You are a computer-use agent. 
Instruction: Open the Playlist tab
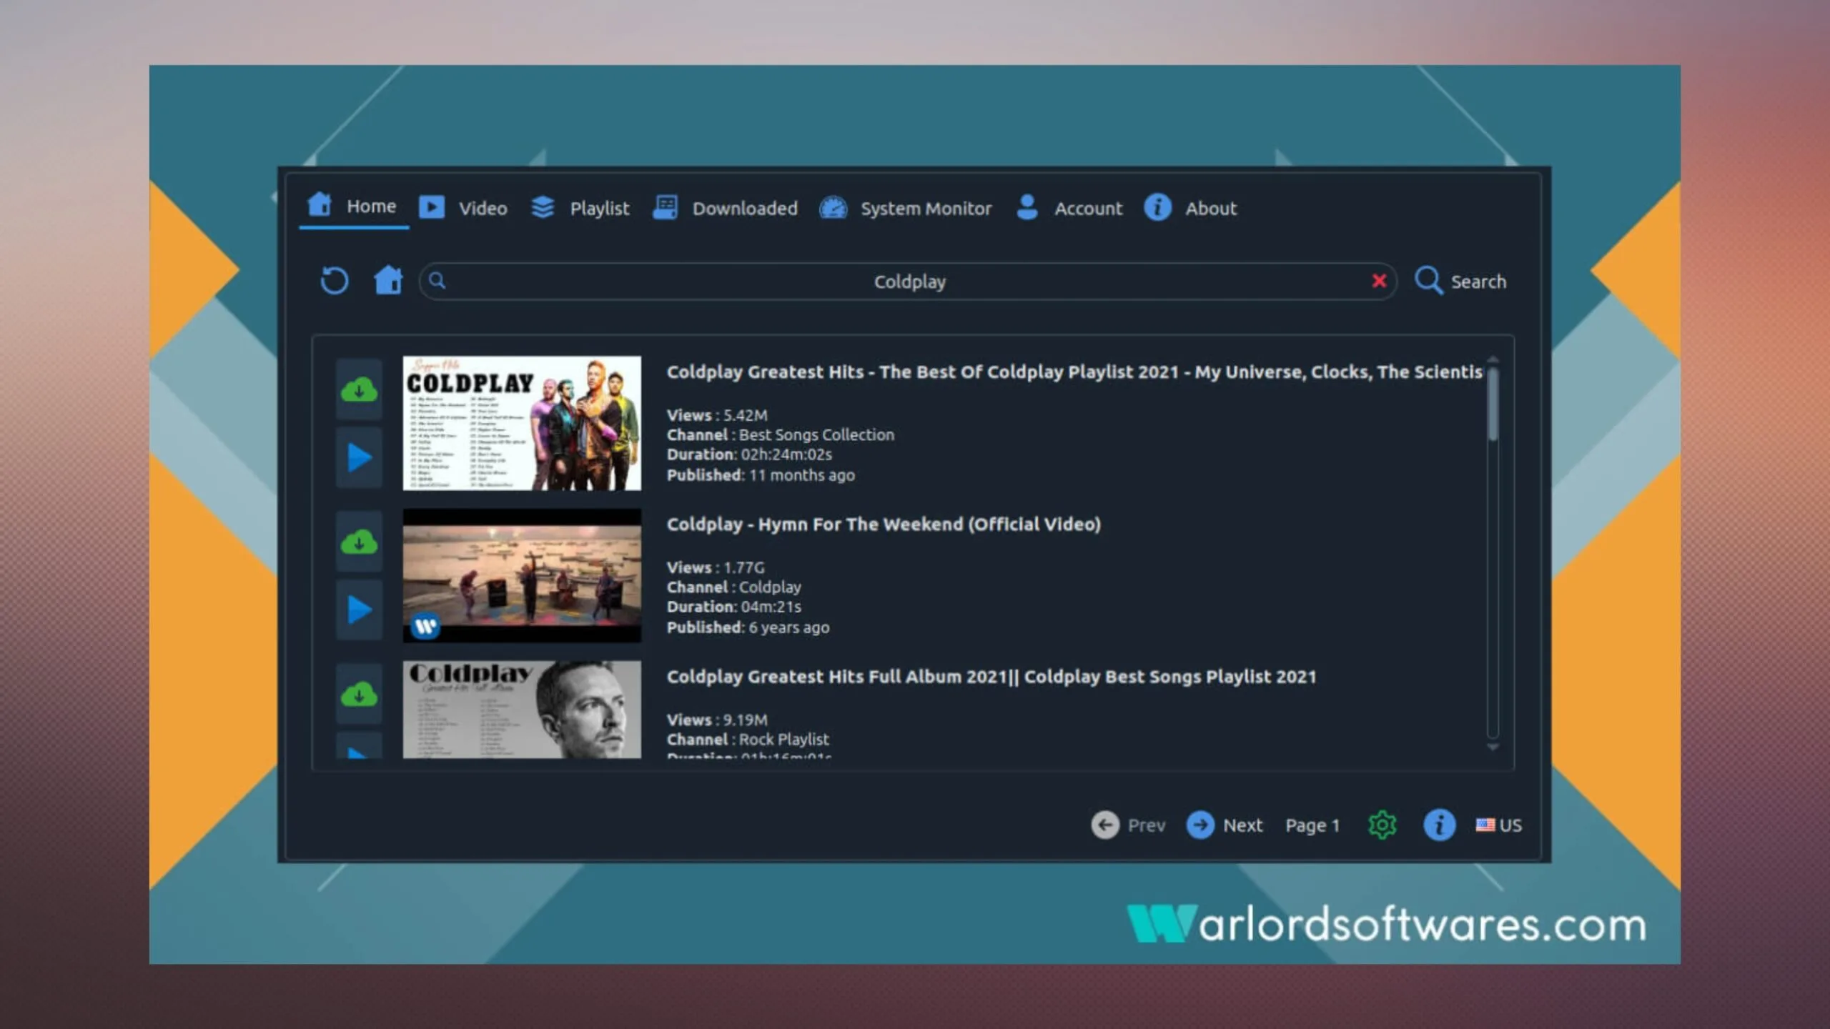(580, 208)
